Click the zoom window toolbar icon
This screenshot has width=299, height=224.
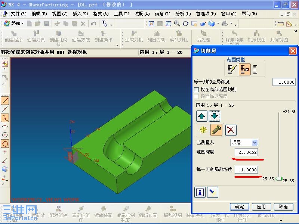[169, 24]
